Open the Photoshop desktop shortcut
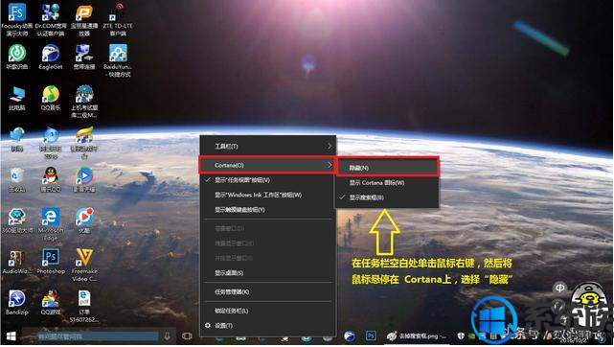Viewport: 614px width, 347px height. (51, 261)
